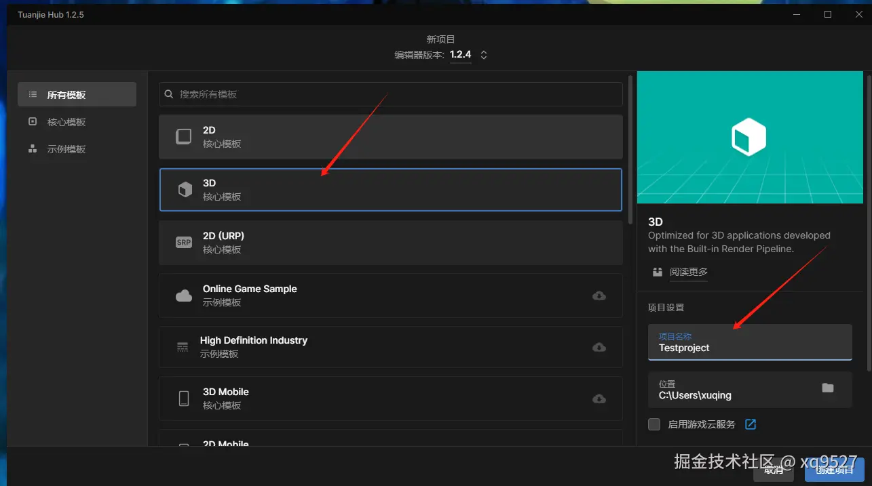Click the SRP icon of 2D (URP)
This screenshot has width=872, height=486.
click(x=184, y=243)
